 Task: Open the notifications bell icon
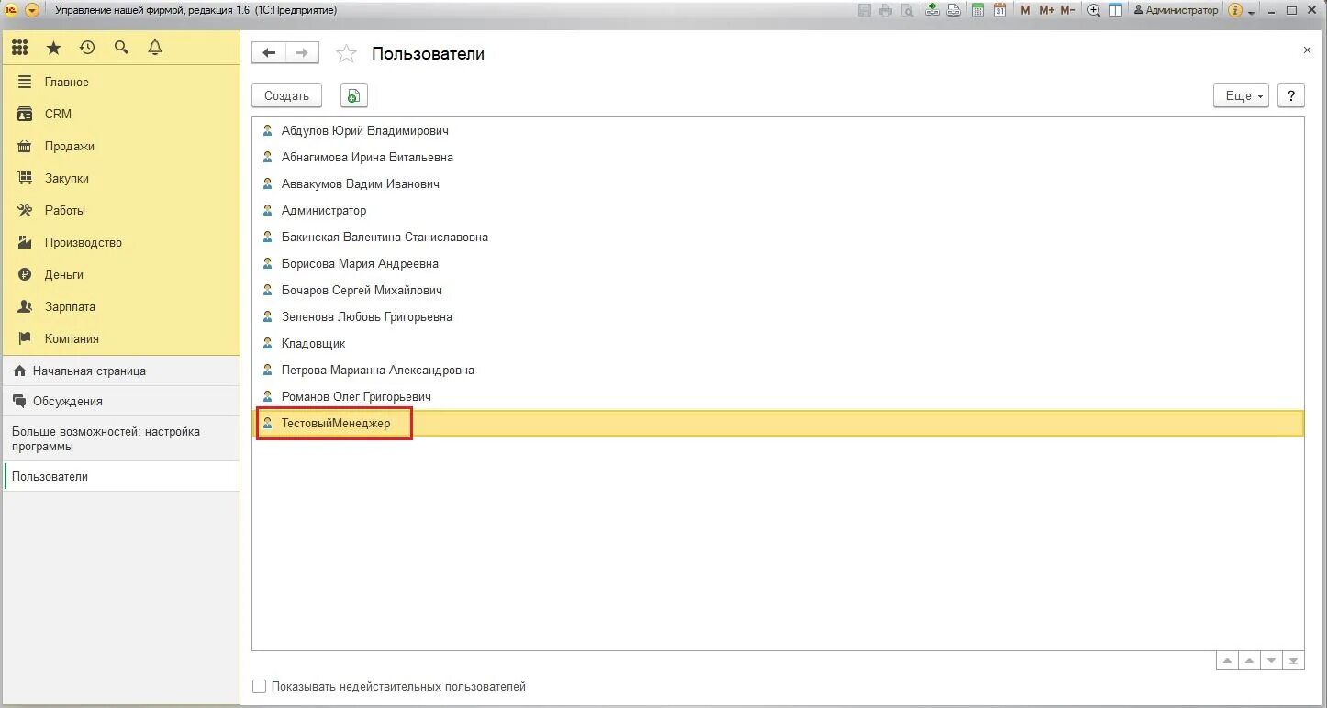155,48
